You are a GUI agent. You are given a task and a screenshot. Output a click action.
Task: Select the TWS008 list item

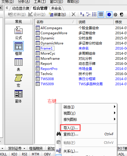(47, 79)
